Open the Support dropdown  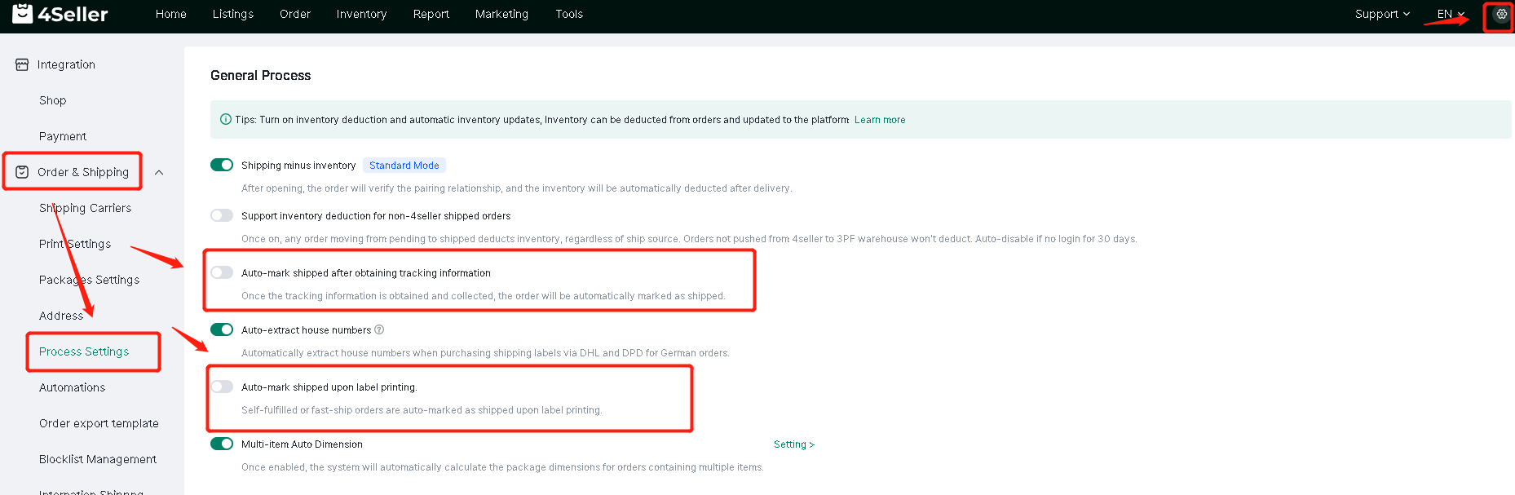[x=1382, y=14]
